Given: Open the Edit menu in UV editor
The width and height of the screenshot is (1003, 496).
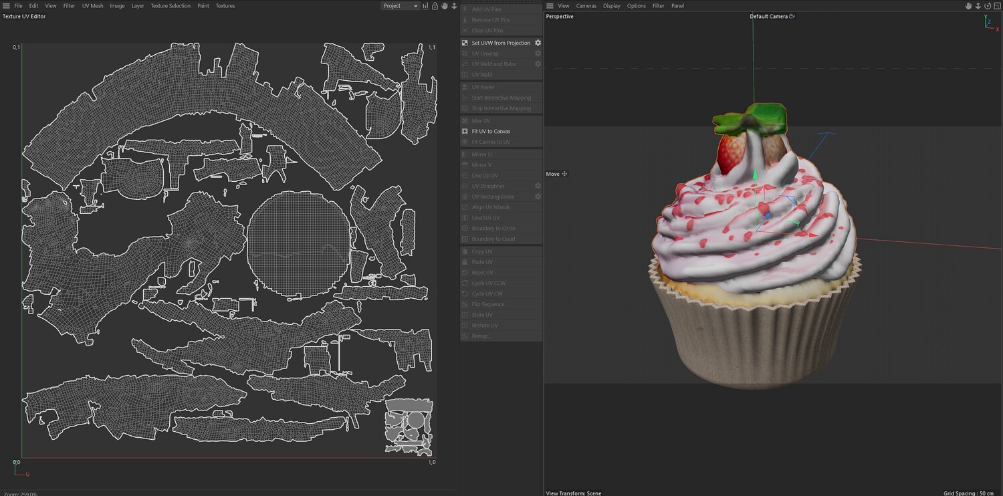Looking at the screenshot, I should tap(33, 6).
